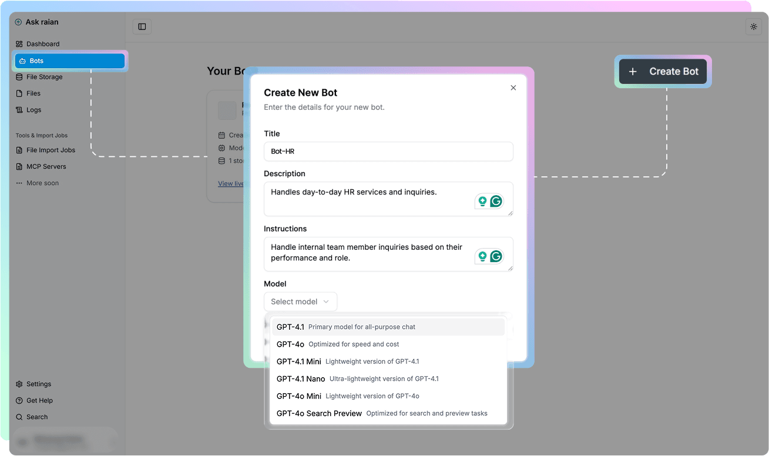
Task: Click the Grammarly icon in Instructions field
Action: click(x=496, y=256)
